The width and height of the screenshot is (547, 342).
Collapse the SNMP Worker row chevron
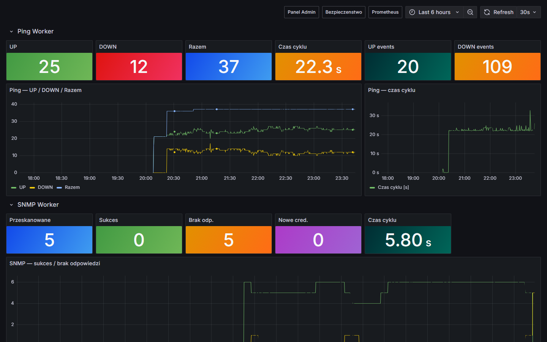tap(11, 205)
